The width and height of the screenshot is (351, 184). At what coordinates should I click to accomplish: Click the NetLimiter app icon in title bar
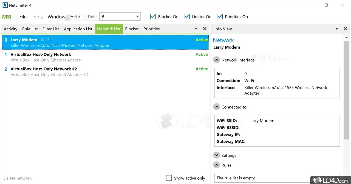(5, 5)
